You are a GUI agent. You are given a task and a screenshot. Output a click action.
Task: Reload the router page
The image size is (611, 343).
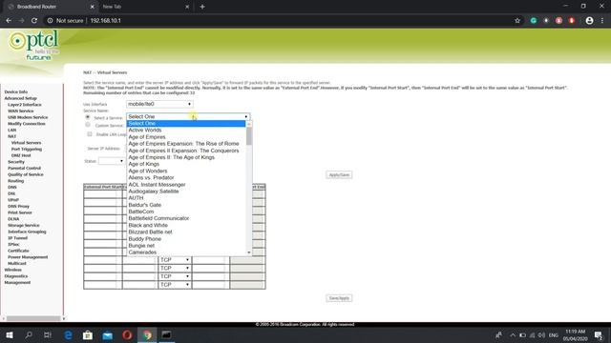[34, 21]
